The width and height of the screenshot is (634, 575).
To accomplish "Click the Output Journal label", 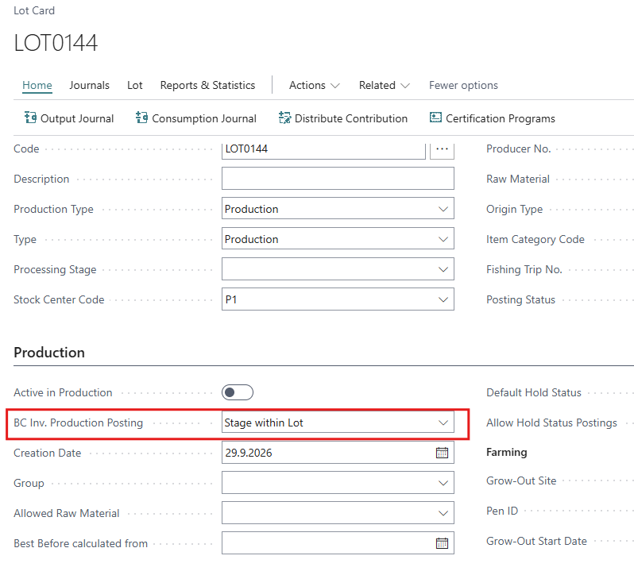I will coord(77,118).
